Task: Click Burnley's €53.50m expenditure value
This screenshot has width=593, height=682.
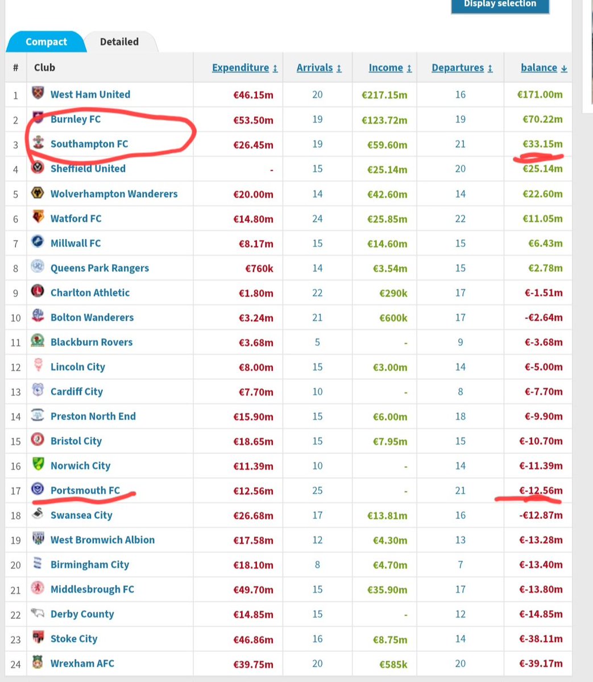Action: pos(253,119)
